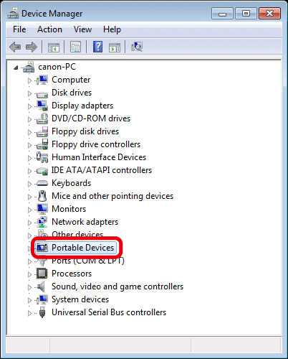The height and width of the screenshot is (359, 288).
Task: Open the Action menu
Action: tap(49, 29)
